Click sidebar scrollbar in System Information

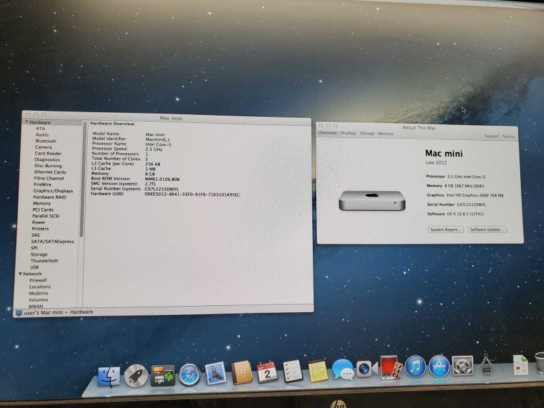(x=82, y=180)
